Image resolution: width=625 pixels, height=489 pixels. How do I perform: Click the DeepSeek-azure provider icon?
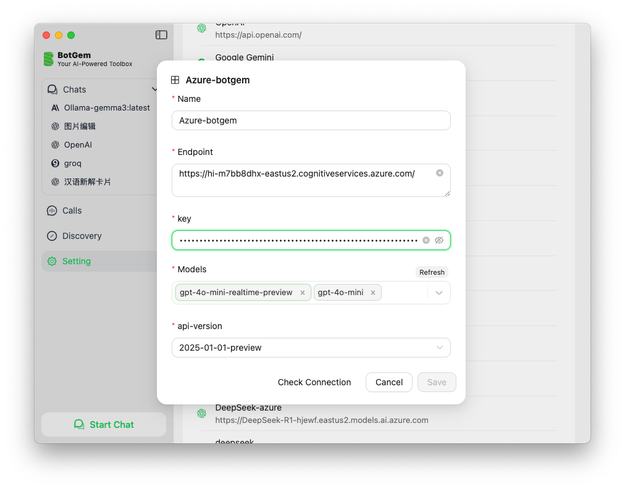point(202,413)
